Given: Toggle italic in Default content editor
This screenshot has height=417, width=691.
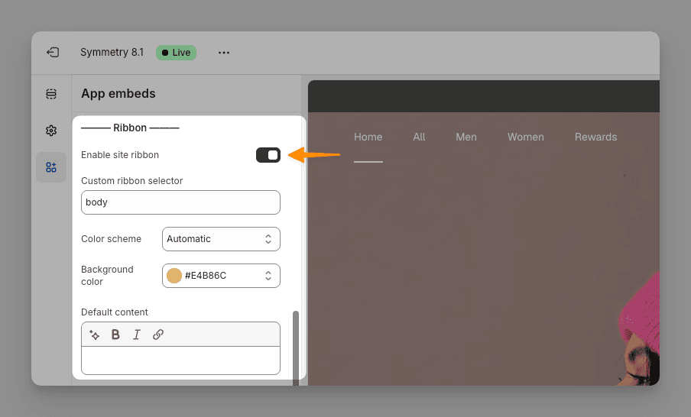Looking at the screenshot, I should pyautogui.click(x=137, y=335).
